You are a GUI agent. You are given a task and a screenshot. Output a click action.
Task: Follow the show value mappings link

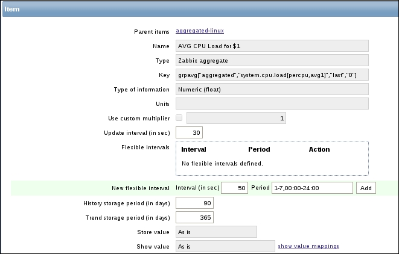point(308,246)
